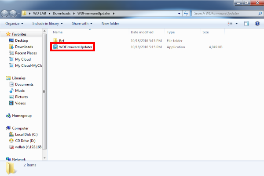Click the search magnifier icon
Image resolution: width=264 pixels, height=176 pixels.
(260, 14)
